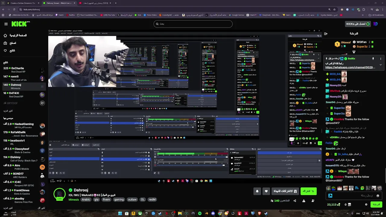Click the Arabic tag
Screen dimensions: 386x217
coord(86,200)
